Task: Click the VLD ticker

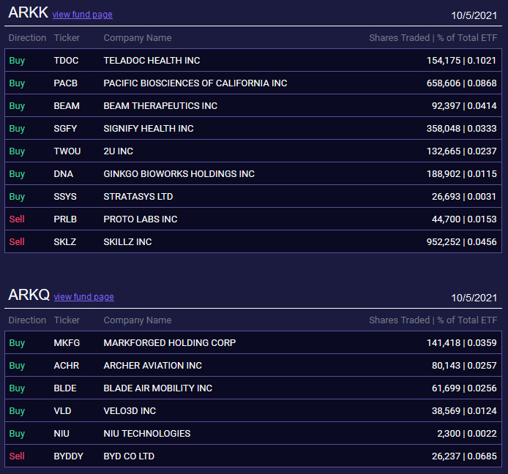Action: point(62,411)
